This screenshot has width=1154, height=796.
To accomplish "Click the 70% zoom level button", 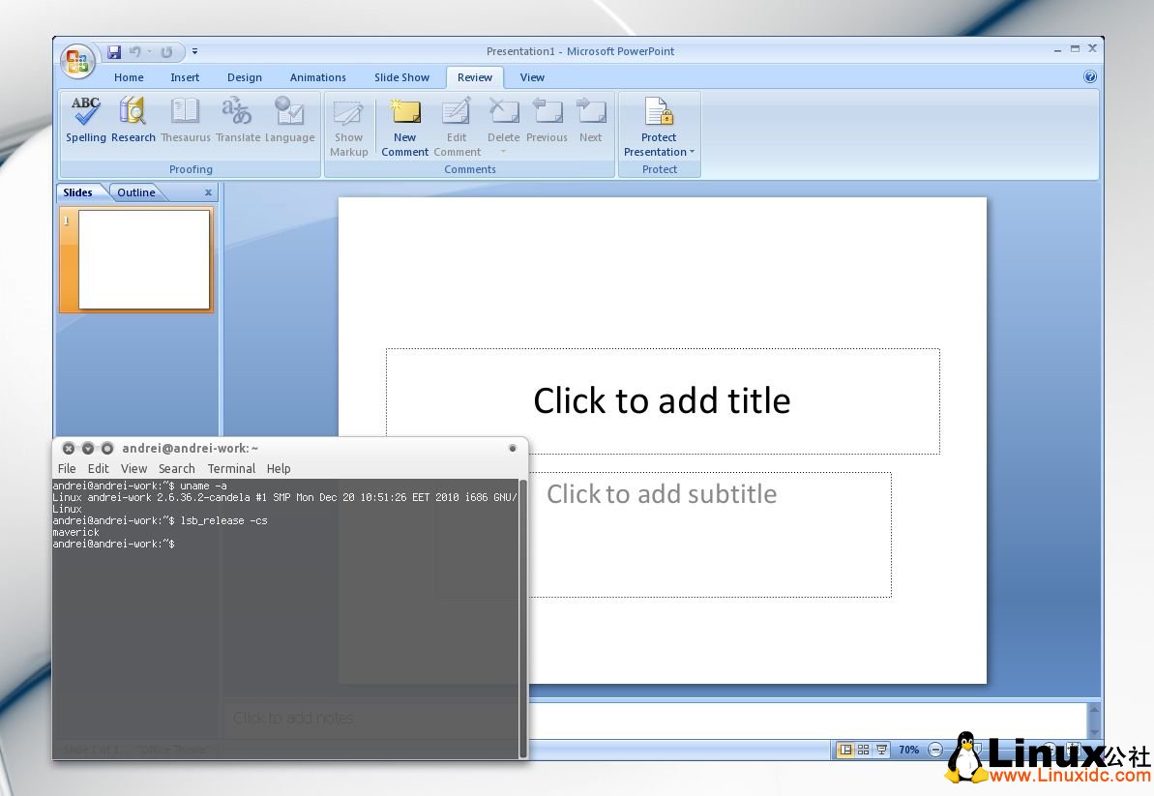I will tap(909, 750).
